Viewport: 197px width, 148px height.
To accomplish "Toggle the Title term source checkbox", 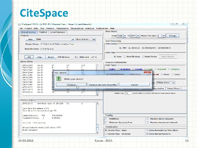I will (x=121, y=48).
